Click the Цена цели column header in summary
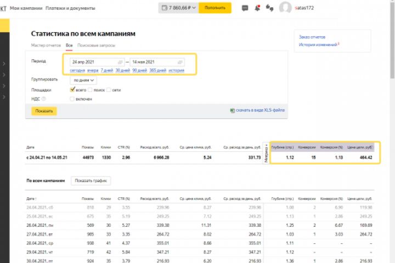 [360, 147]
